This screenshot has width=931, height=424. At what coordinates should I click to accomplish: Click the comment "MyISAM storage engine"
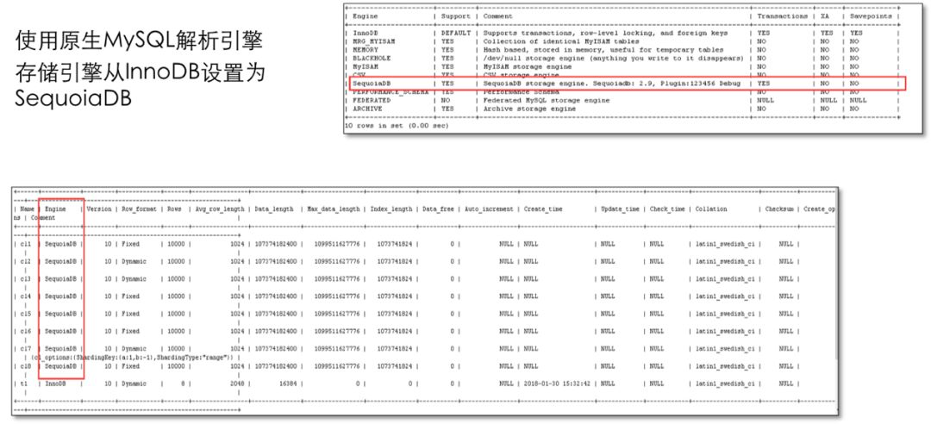528,67
